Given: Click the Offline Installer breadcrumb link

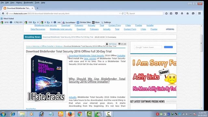Looking at the screenshot, I should pyautogui.click(x=47, y=46).
